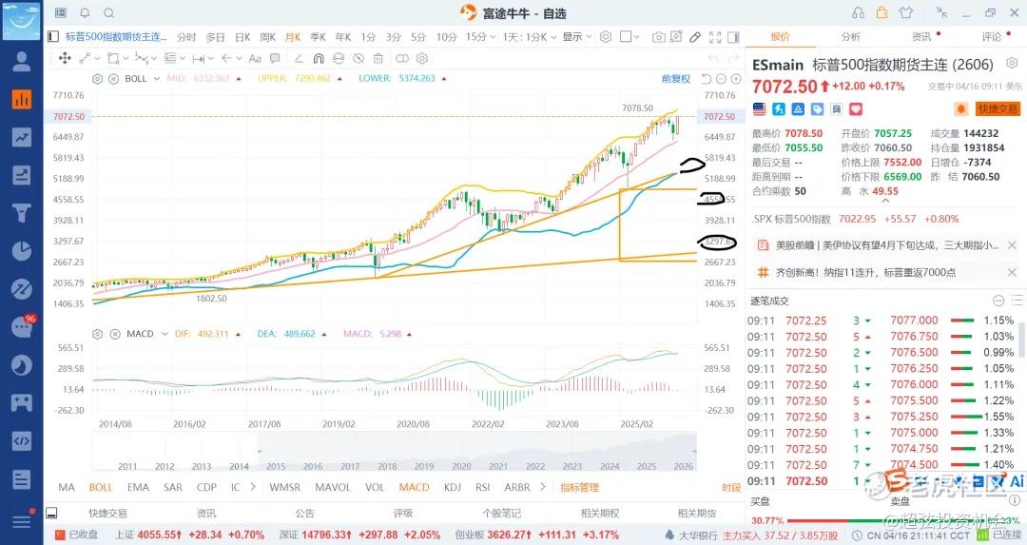Toggle the MACD indicator button
The width and height of the screenshot is (1027, 545).
pyautogui.click(x=414, y=488)
